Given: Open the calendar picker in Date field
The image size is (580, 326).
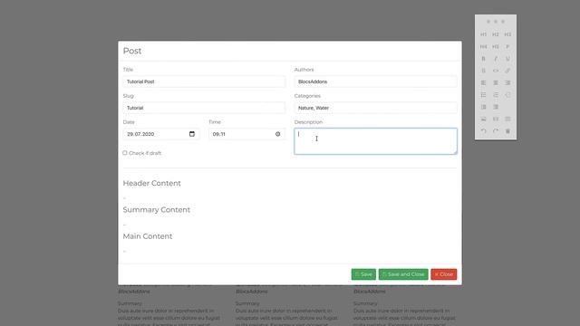Looking at the screenshot, I should (191, 134).
